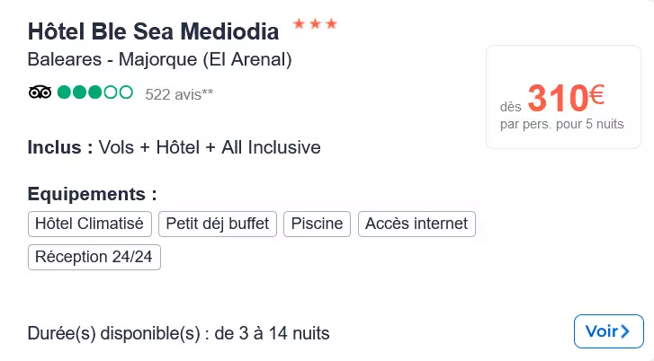Image resolution: width=654 pixels, height=361 pixels.
Task: Select the Réception 24/24 tag
Action: point(94,257)
